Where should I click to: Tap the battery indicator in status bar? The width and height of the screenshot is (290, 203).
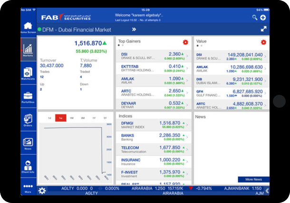pyautogui.click(x=266, y=10)
